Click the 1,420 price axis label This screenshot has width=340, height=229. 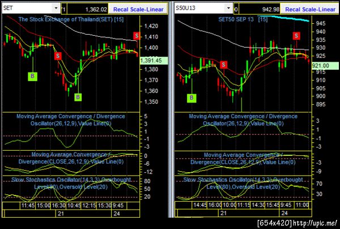151,26
